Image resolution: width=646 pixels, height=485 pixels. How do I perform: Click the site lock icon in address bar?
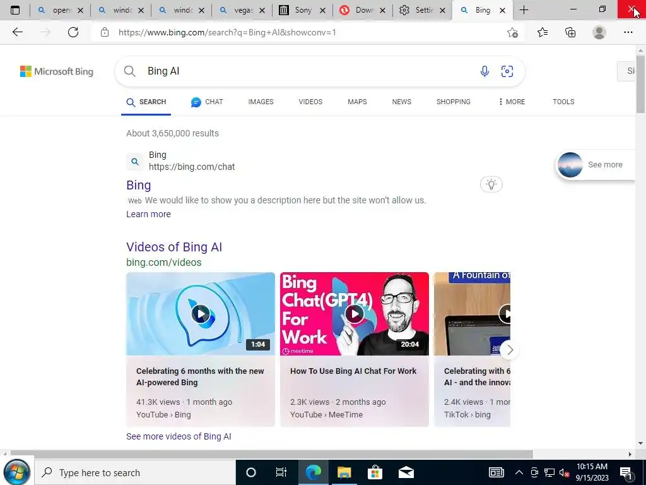click(x=105, y=32)
